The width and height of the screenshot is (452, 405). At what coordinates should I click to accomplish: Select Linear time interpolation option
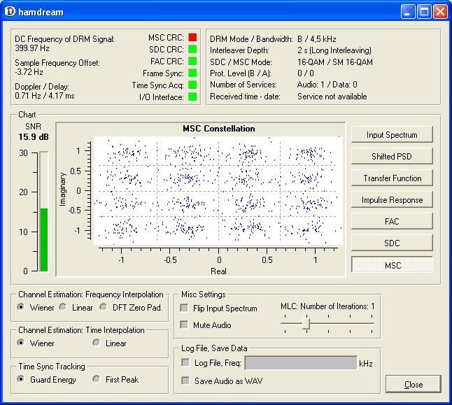tap(97, 343)
